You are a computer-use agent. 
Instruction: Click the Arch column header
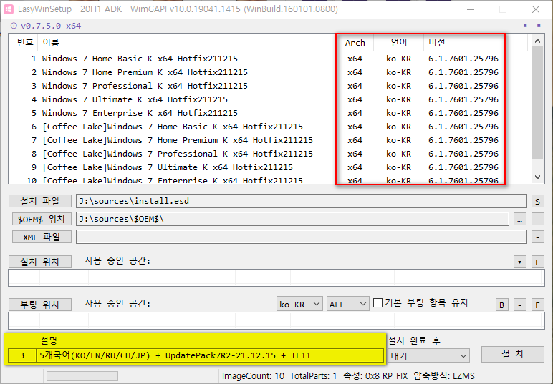click(x=355, y=43)
